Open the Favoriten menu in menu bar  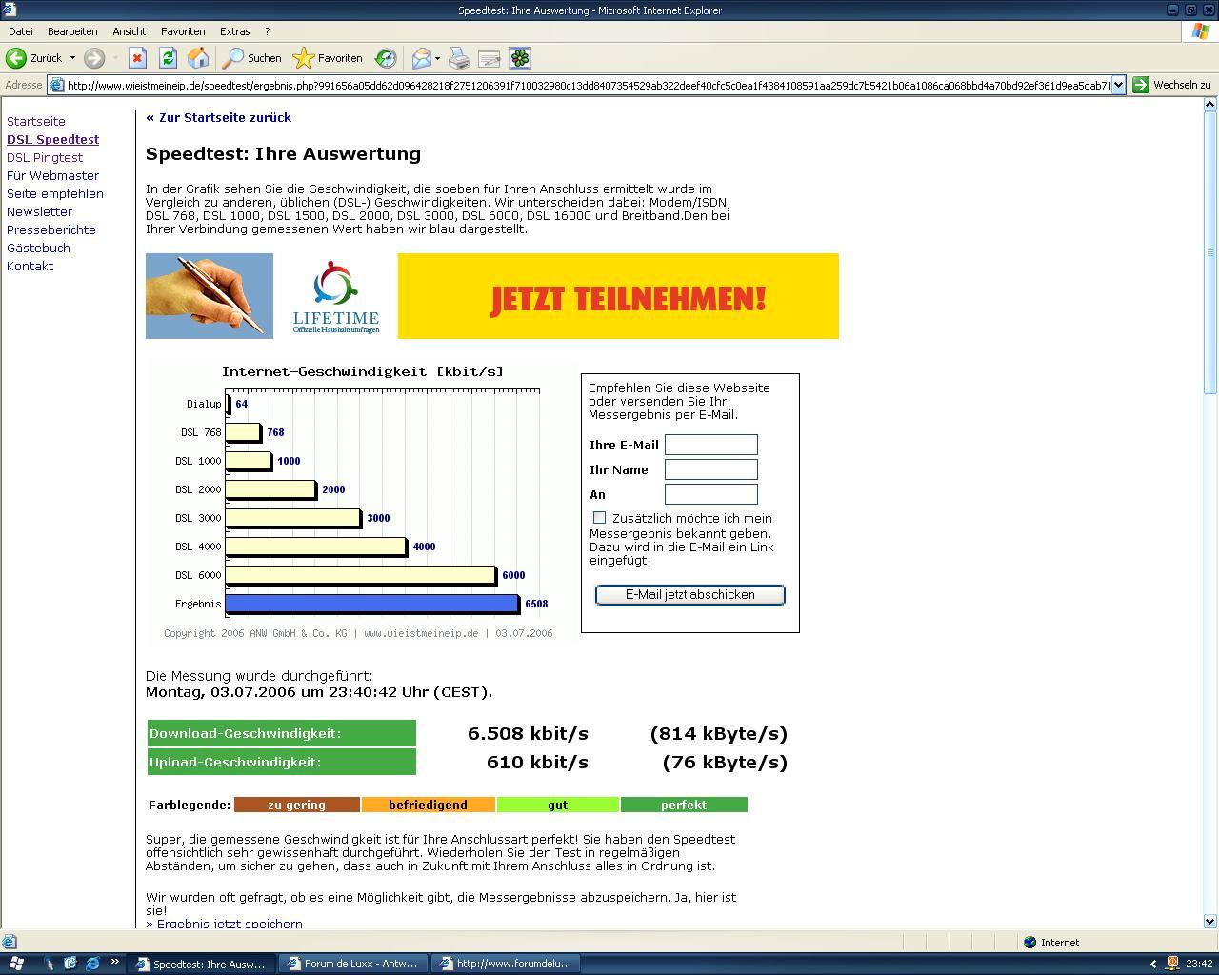pyautogui.click(x=183, y=31)
